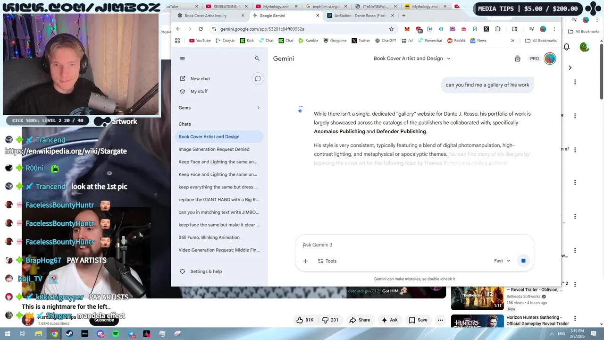This screenshot has width=604, height=340.
Task: Open the Twitter bookmark
Action: (361, 41)
